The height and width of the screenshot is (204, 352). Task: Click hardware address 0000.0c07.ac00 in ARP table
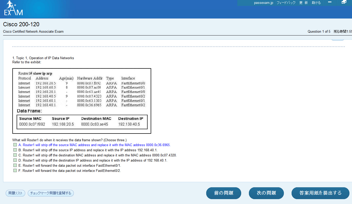coord(89,87)
